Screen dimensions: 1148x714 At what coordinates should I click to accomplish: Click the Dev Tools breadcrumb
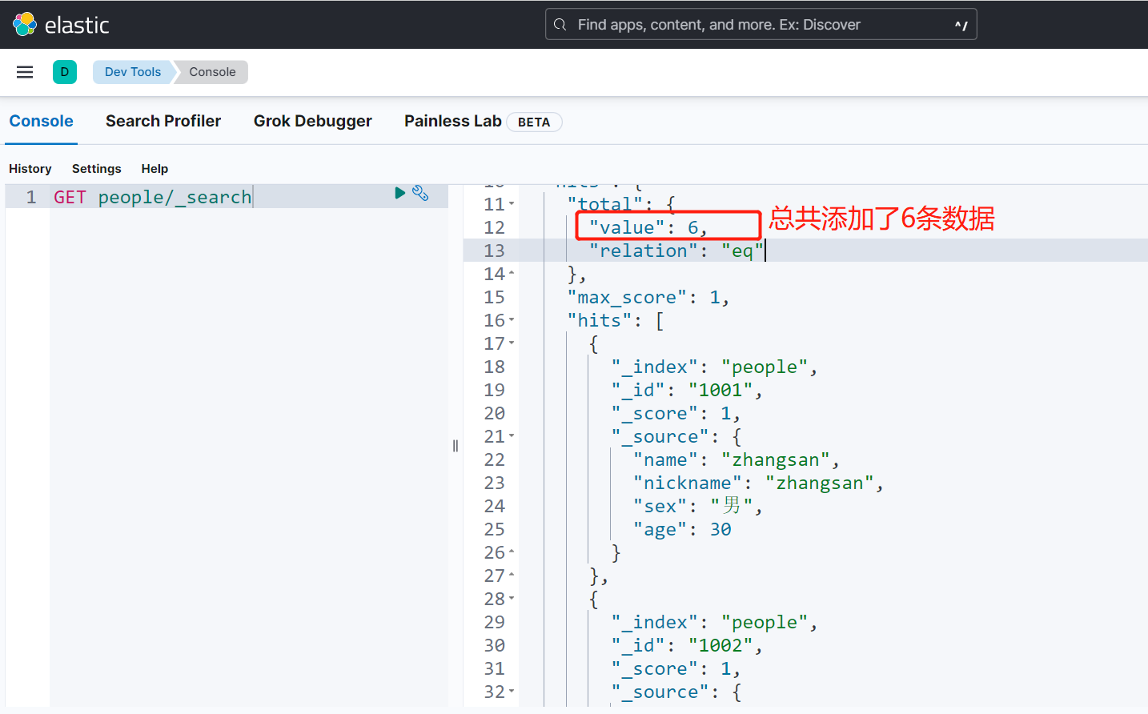(133, 72)
